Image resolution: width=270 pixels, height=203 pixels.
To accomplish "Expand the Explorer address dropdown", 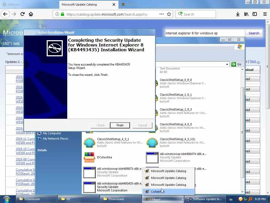I will [227, 64].
